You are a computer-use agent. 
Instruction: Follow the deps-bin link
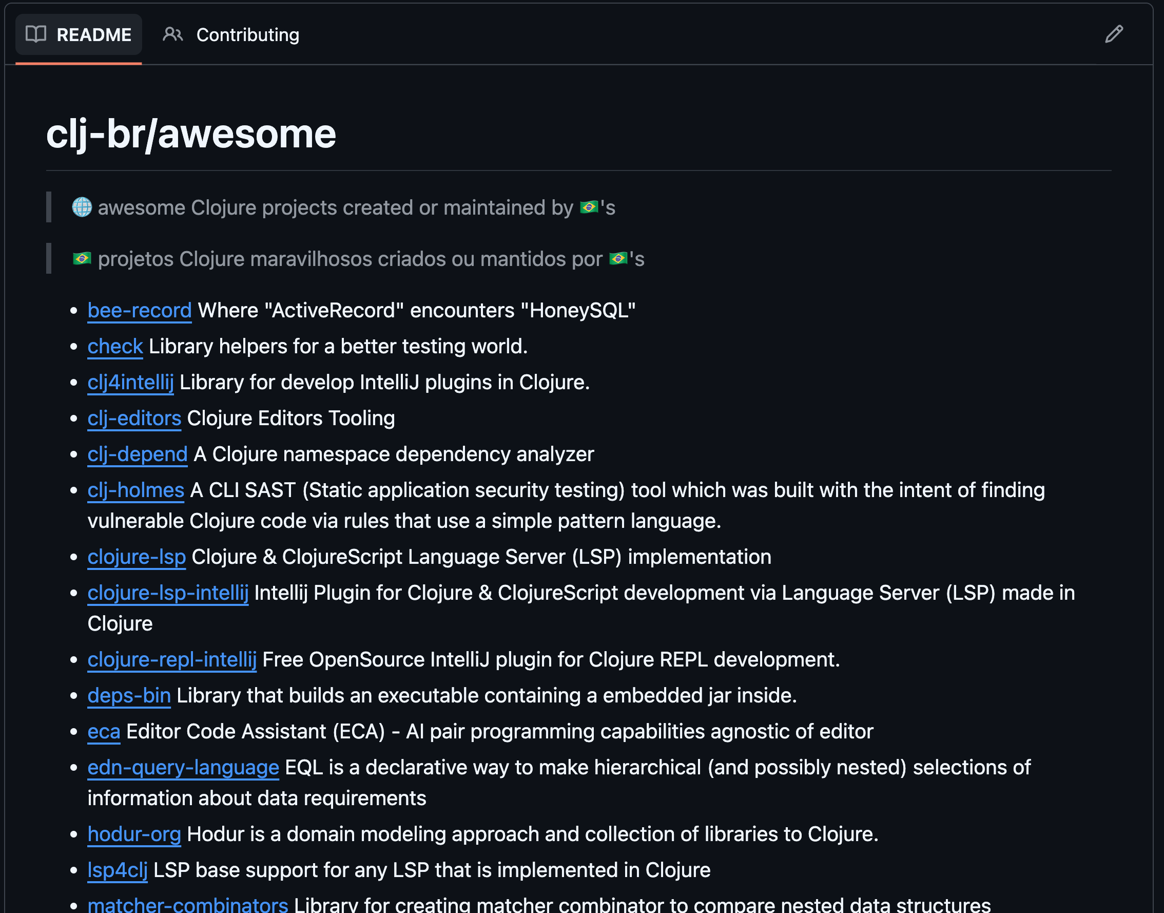coord(129,695)
